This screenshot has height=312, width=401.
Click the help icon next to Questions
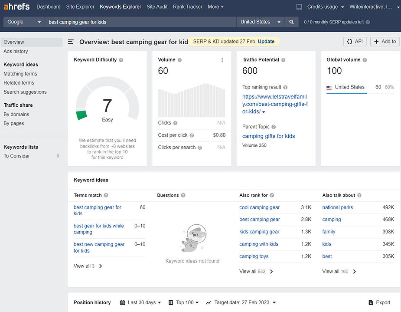183,195
